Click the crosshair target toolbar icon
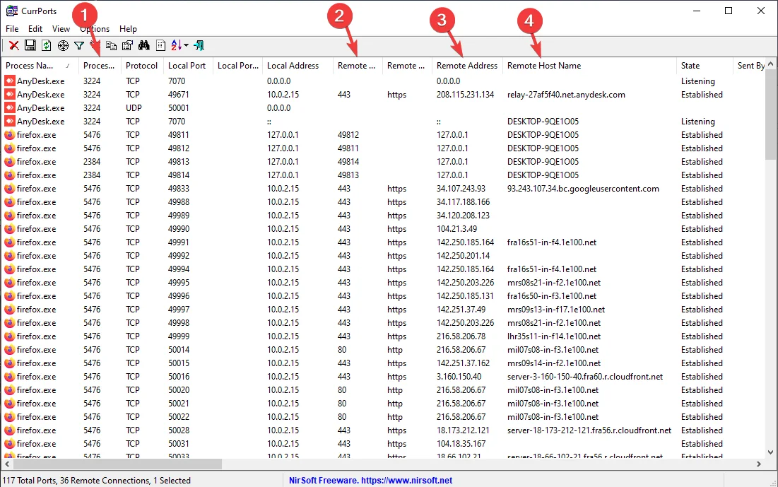 click(63, 46)
